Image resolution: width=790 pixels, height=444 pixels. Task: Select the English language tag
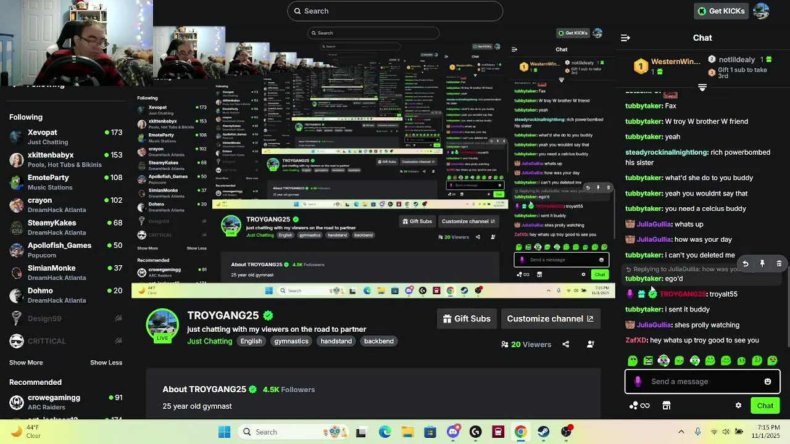[x=251, y=341]
